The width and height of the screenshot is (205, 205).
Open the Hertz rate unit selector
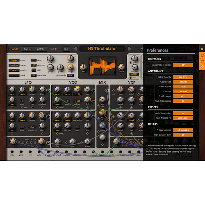(x=12, y=121)
